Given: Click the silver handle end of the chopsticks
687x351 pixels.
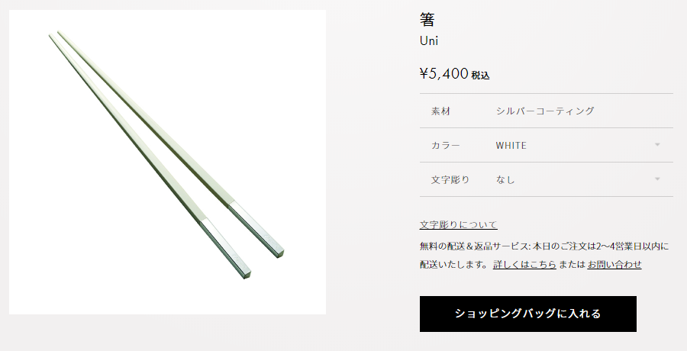Looking at the screenshot, I should tap(241, 239).
